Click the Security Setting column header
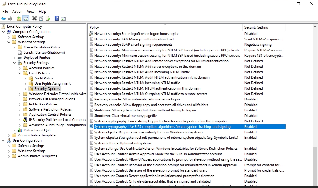The height and width of the screenshot is (188, 318). click(264, 27)
